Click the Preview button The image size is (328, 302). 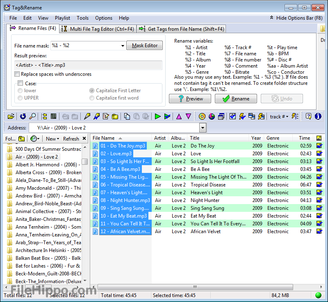190,98
